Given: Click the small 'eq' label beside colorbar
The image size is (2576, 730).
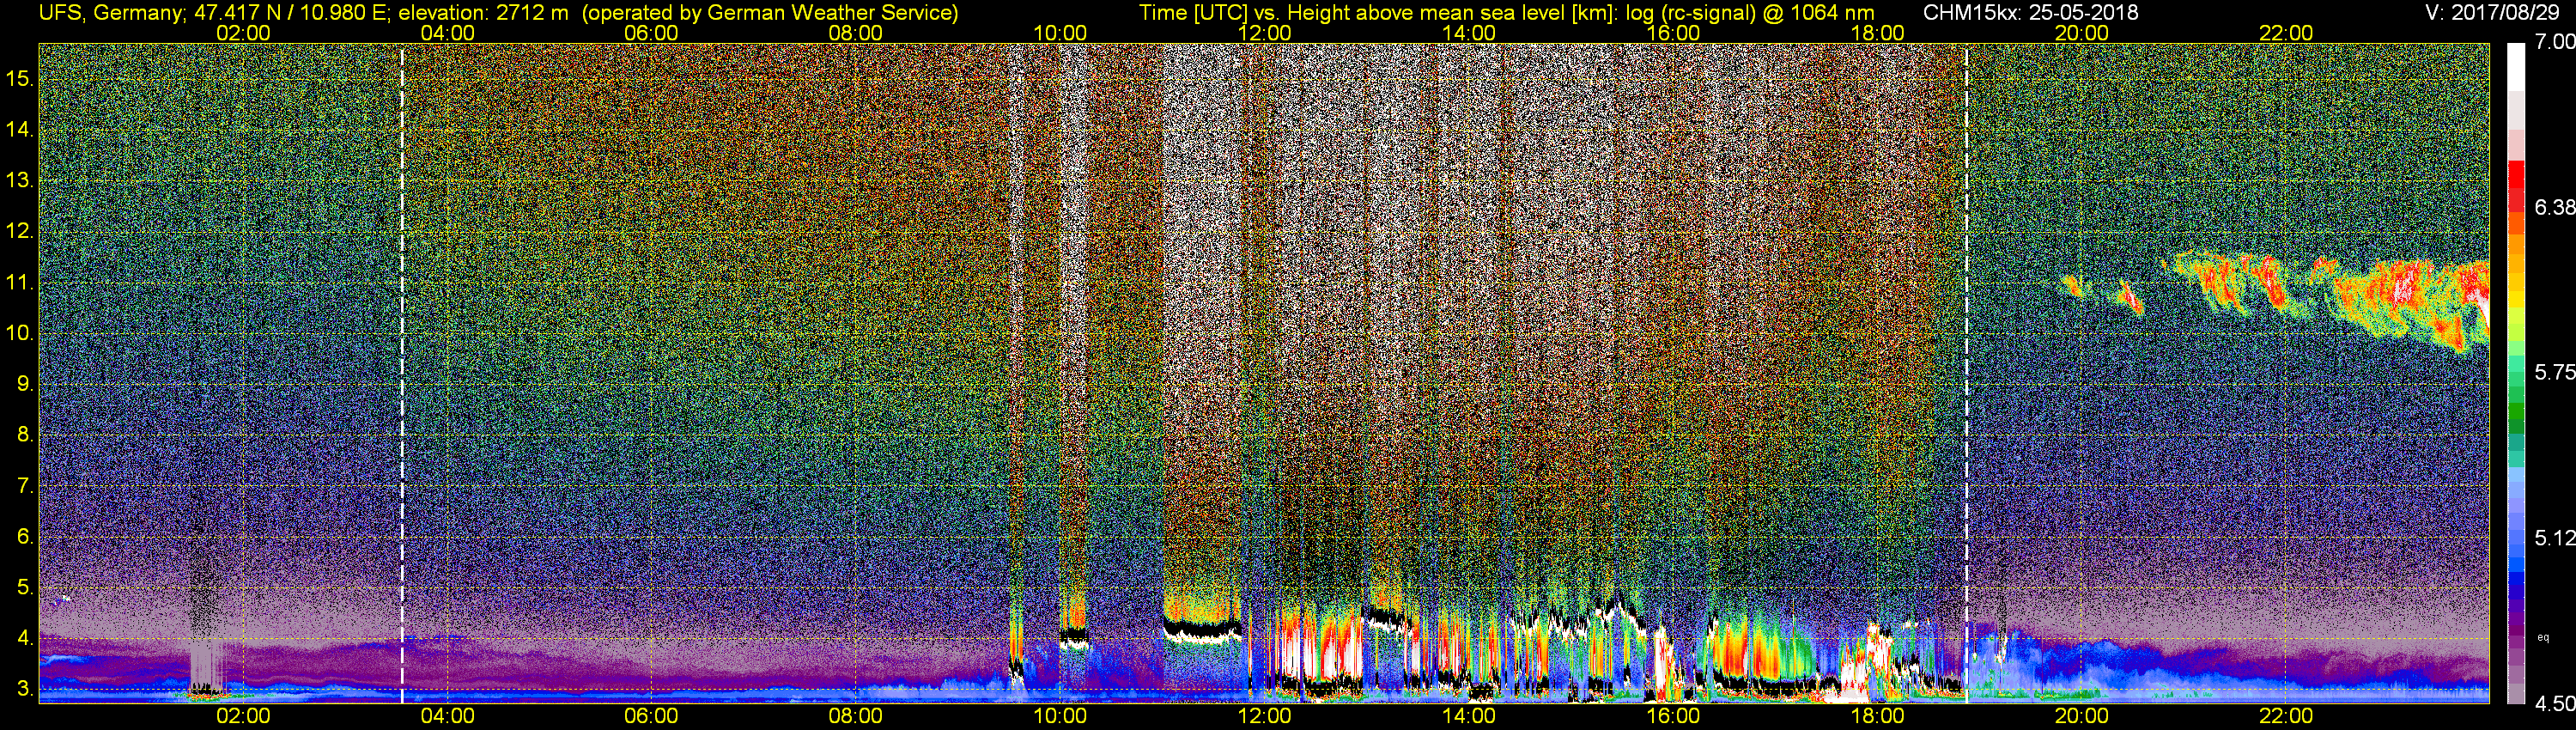Looking at the screenshot, I should tap(2543, 637).
